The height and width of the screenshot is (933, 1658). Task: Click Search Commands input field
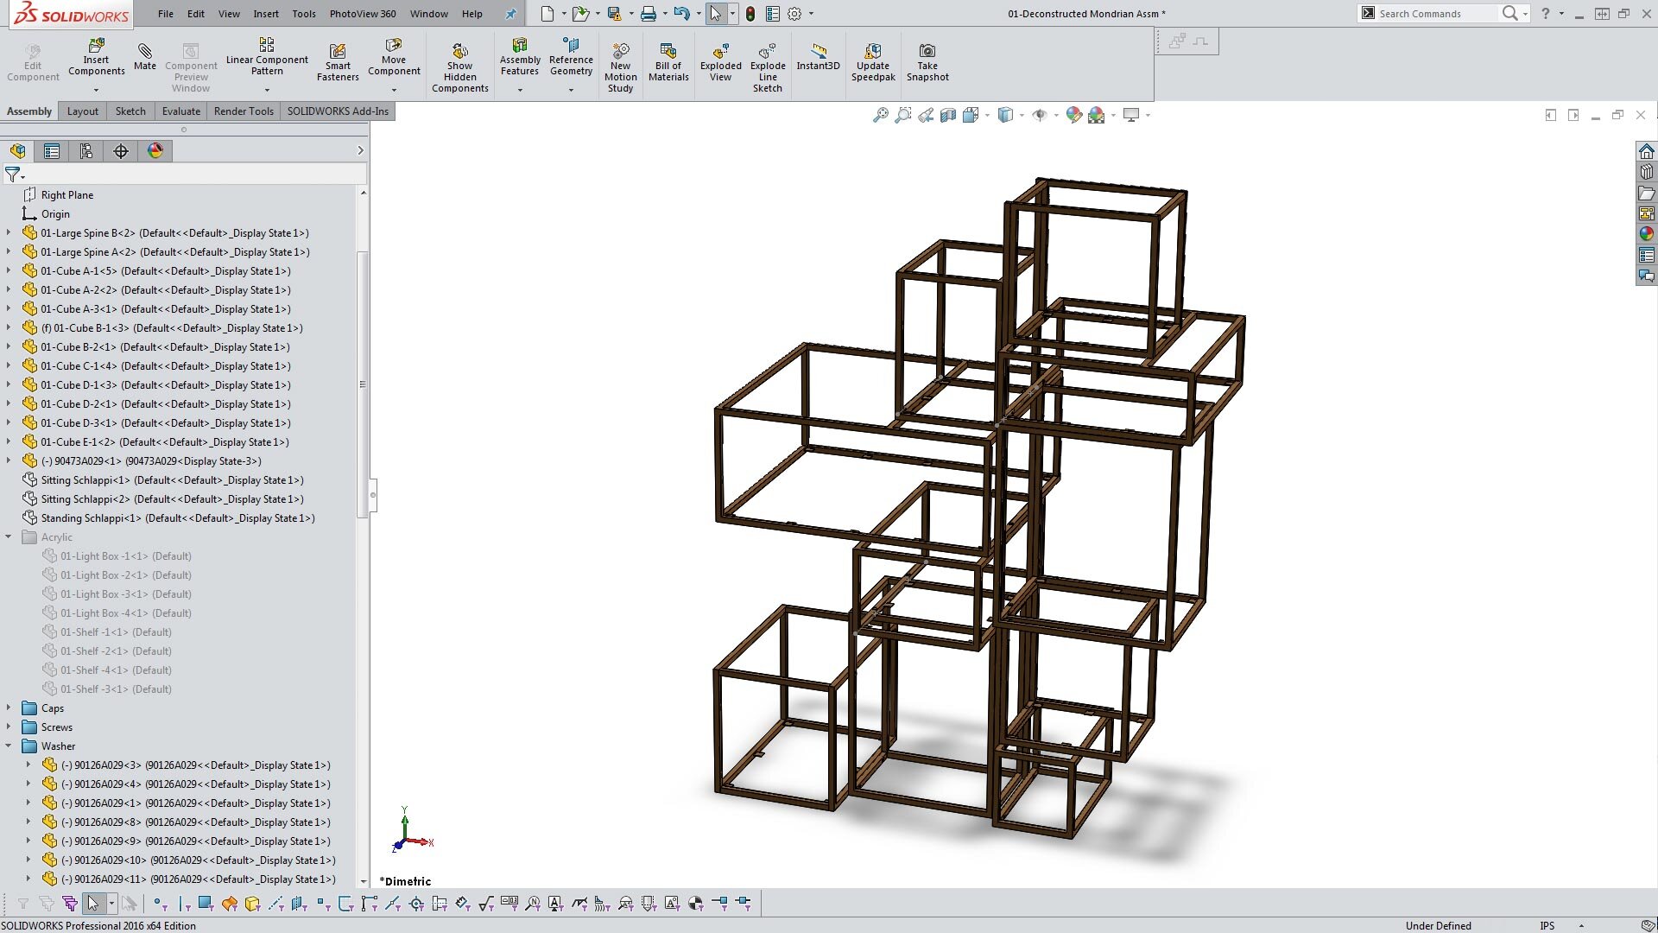pyautogui.click(x=1438, y=14)
